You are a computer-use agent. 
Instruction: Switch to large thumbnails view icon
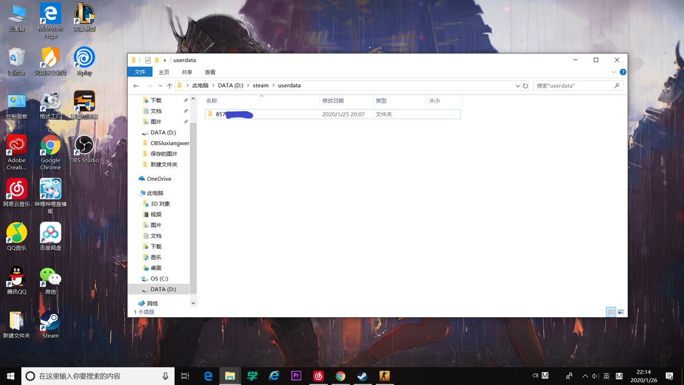621,312
